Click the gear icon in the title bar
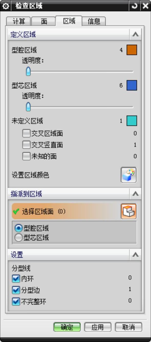 tap(5, 6)
